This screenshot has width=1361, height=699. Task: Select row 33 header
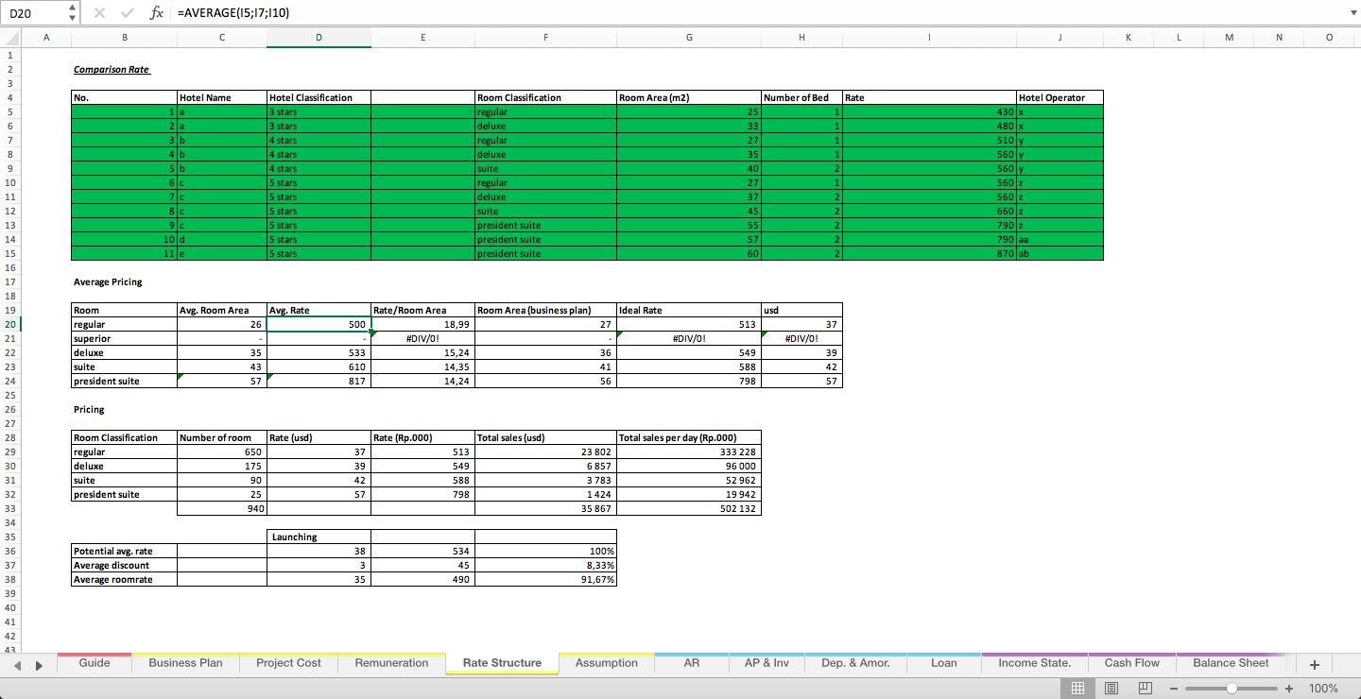(9, 508)
